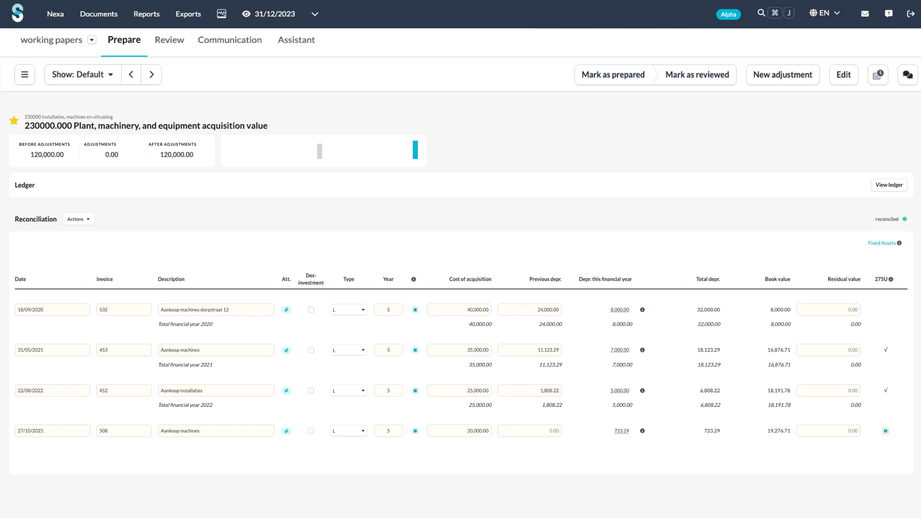The height and width of the screenshot is (518, 921).
Task: Open the hamburger menu in the toolbar
Action: 25,75
